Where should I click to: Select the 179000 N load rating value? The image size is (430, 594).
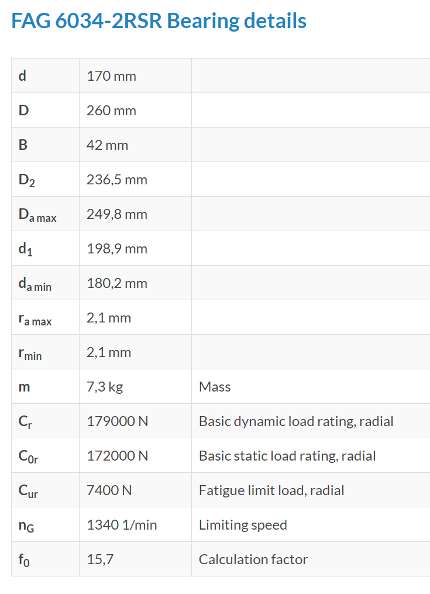[117, 421]
